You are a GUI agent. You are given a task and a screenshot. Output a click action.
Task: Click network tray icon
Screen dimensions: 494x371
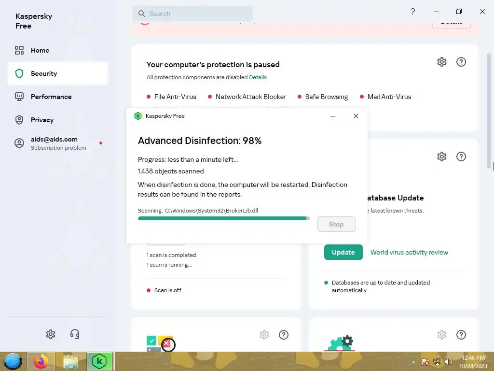(x=437, y=362)
